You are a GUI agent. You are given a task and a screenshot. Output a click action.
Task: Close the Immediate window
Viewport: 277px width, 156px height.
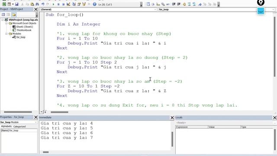(172, 117)
